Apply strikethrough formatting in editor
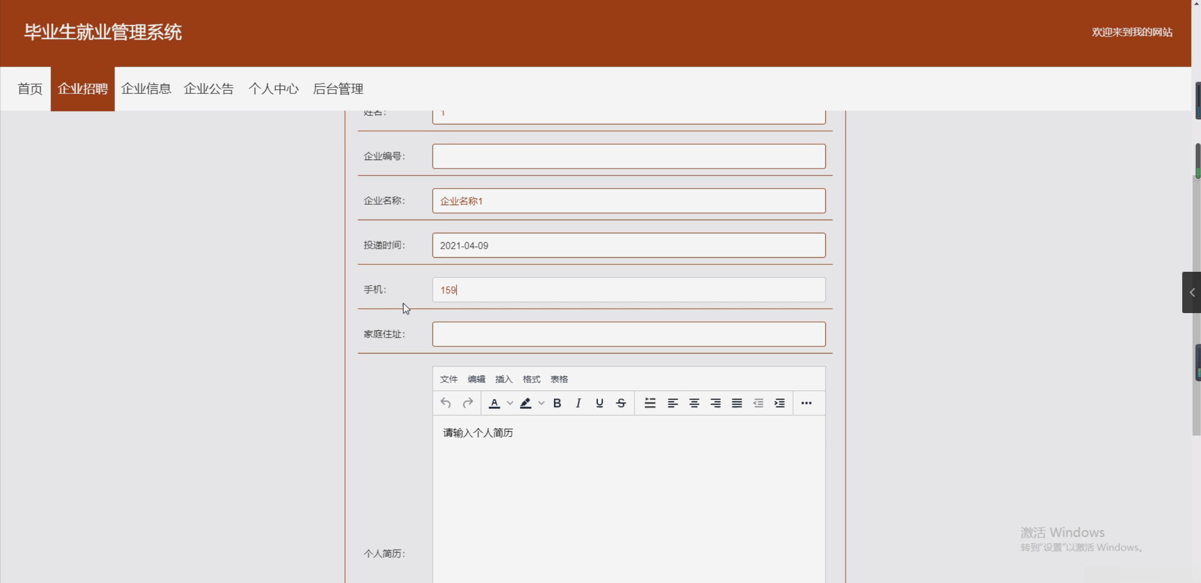Screen dimensions: 1201x583 [621, 403]
